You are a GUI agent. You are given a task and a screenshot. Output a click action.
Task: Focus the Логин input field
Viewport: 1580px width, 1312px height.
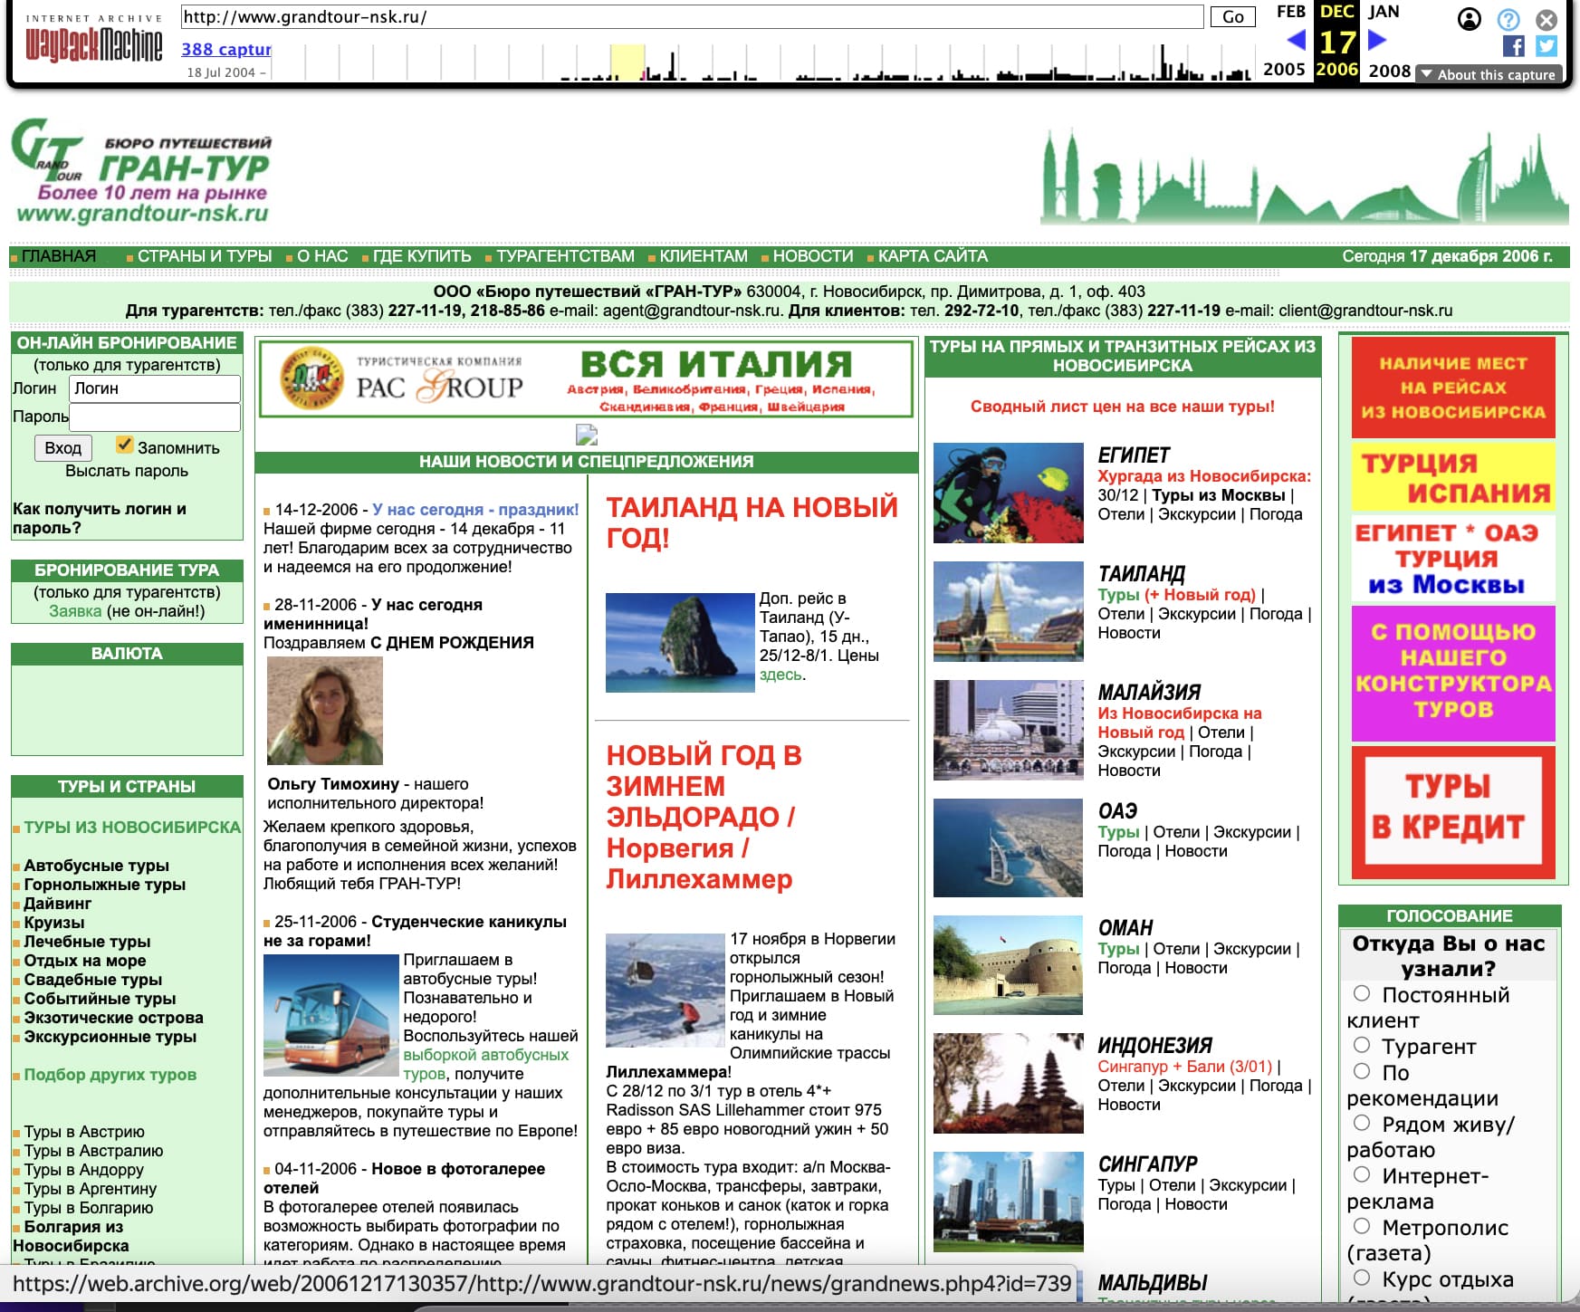tap(155, 388)
